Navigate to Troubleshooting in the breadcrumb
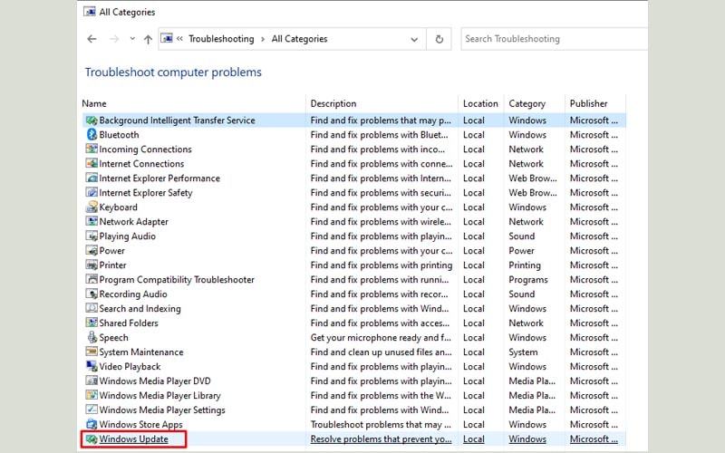This screenshot has width=725, height=453. (x=221, y=39)
